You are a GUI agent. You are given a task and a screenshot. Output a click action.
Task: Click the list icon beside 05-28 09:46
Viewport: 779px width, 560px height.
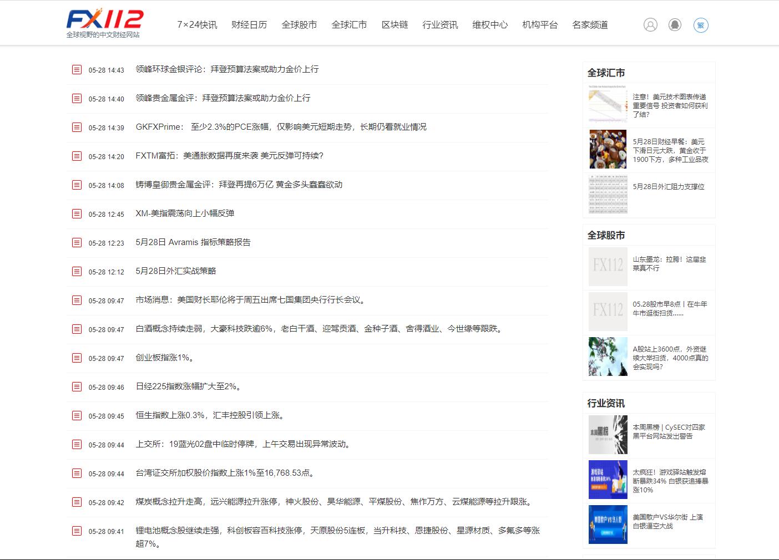tap(77, 386)
